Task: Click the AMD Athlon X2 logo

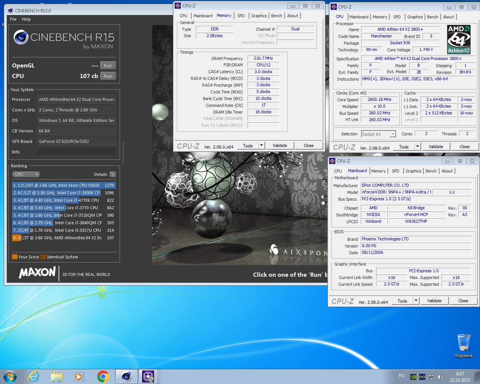Action: tap(459, 39)
